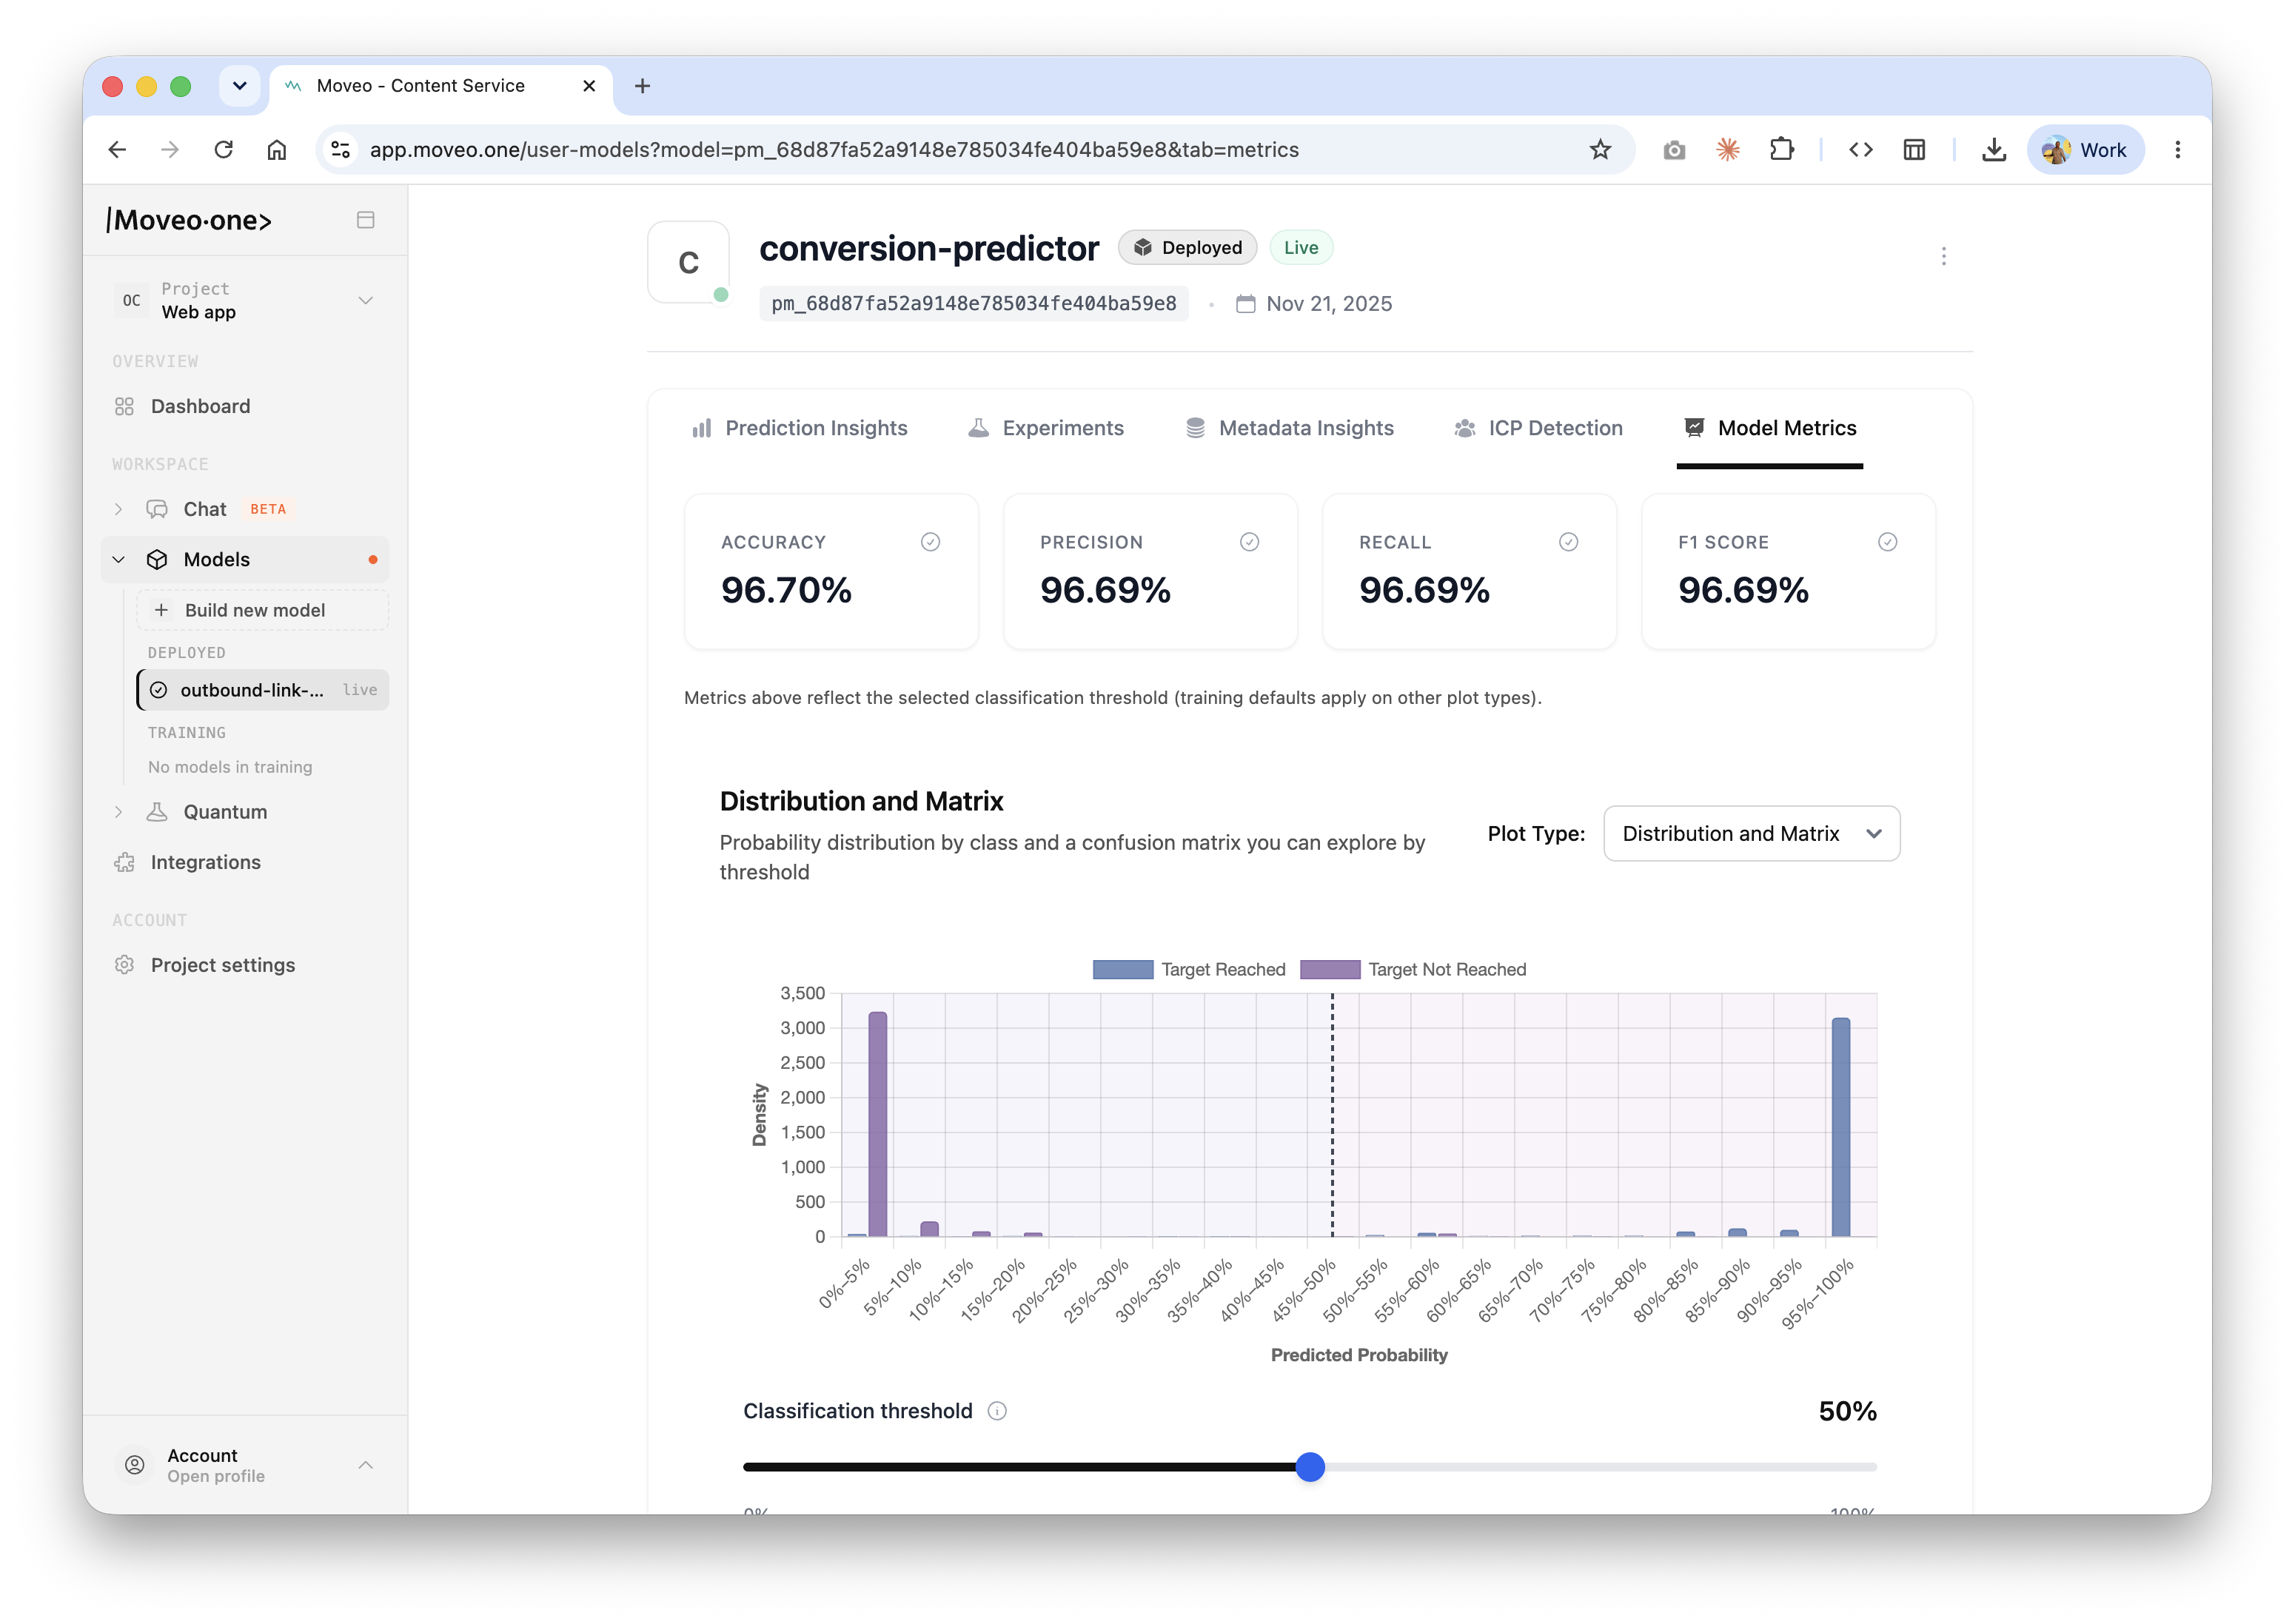Viewport: 2295px width, 1624px height.
Task: Click the site settings icon in address bar
Action: pos(340,150)
